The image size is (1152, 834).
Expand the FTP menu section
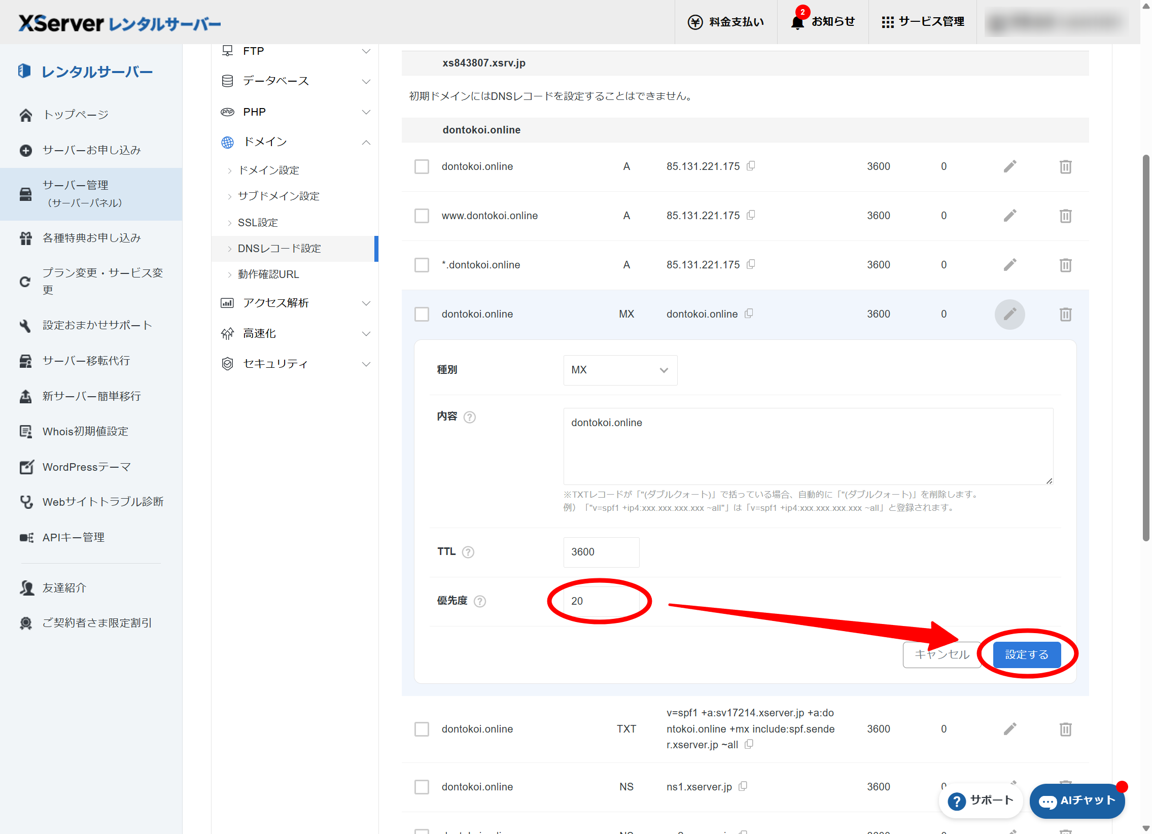click(295, 51)
